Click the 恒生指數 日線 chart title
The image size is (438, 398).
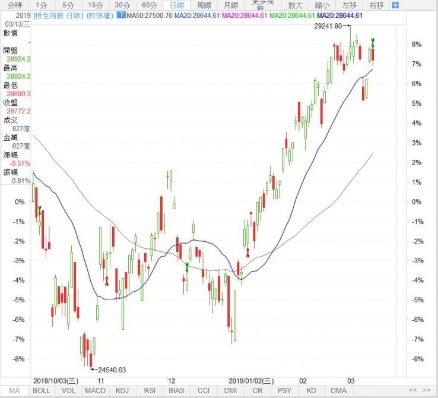59,15
